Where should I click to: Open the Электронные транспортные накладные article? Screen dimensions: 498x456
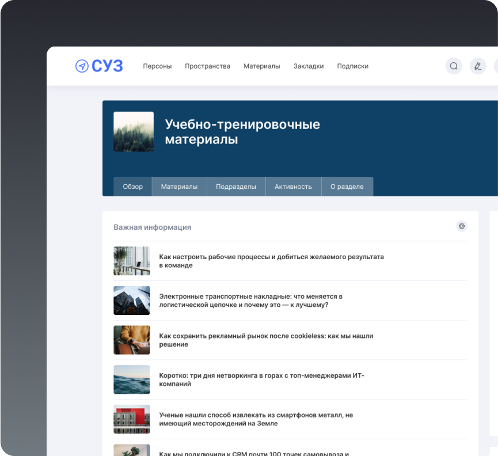[250, 301]
